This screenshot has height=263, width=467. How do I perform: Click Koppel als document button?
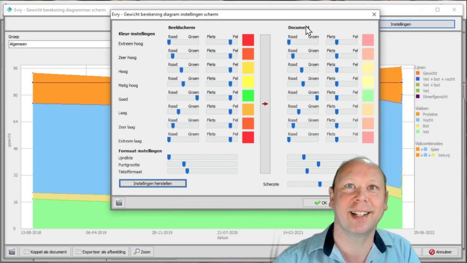45,252
